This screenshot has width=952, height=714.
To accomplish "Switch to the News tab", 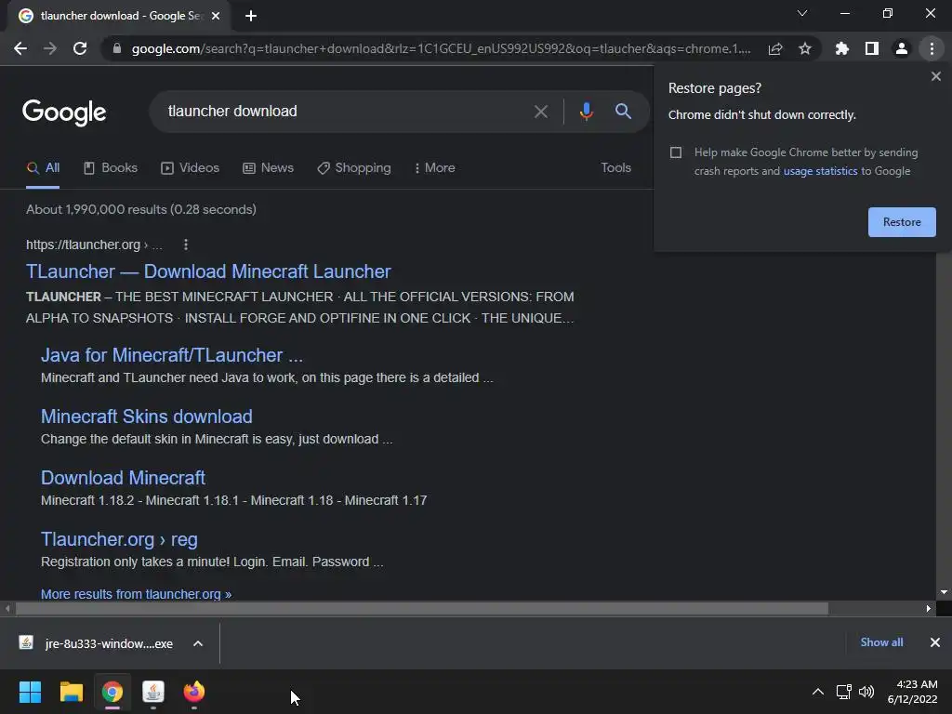I will tap(268, 168).
